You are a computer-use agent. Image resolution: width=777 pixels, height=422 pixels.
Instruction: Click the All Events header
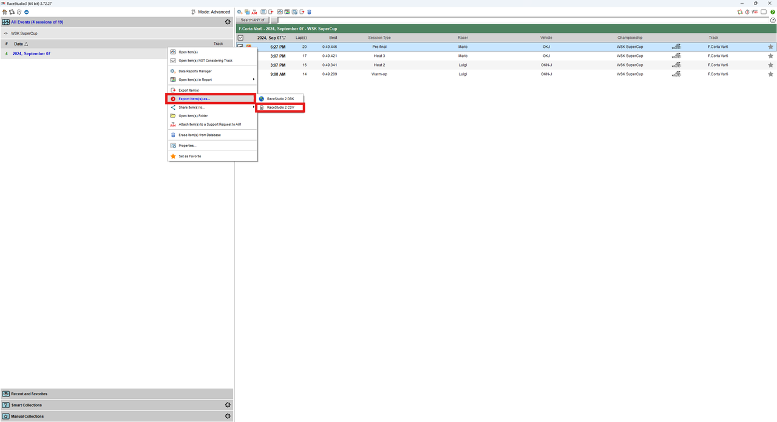[117, 22]
